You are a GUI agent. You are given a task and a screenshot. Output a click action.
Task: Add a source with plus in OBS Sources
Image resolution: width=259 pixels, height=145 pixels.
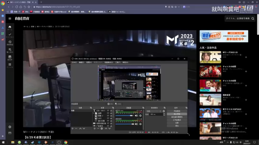pos(95,128)
